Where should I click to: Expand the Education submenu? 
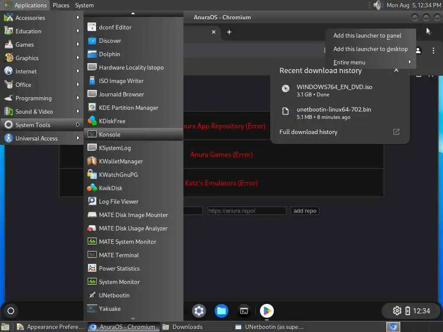[42, 31]
